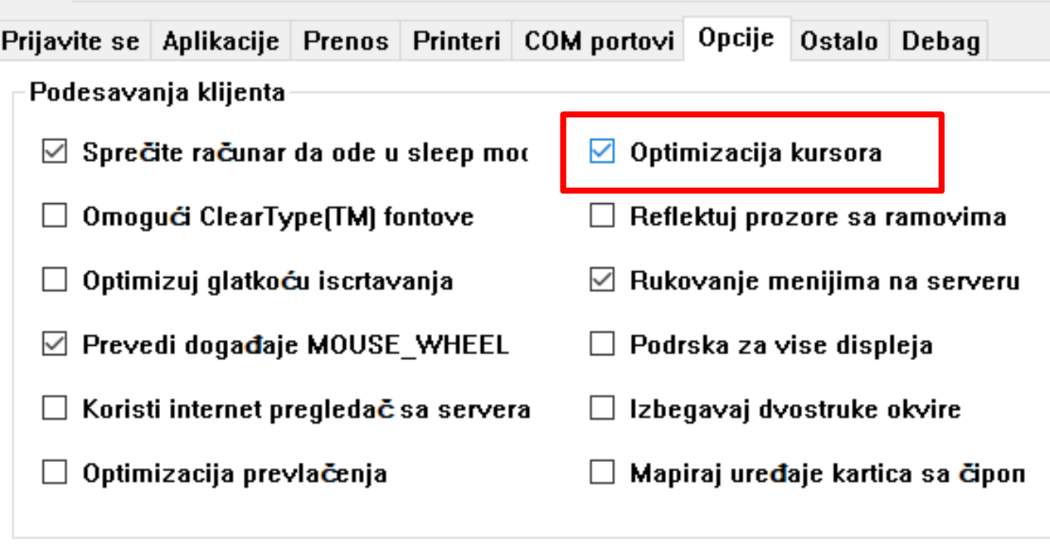Viewport: 1050px width, 555px height.
Task: Enable Koristi internet pregledač sa servera
Action: tap(54, 409)
